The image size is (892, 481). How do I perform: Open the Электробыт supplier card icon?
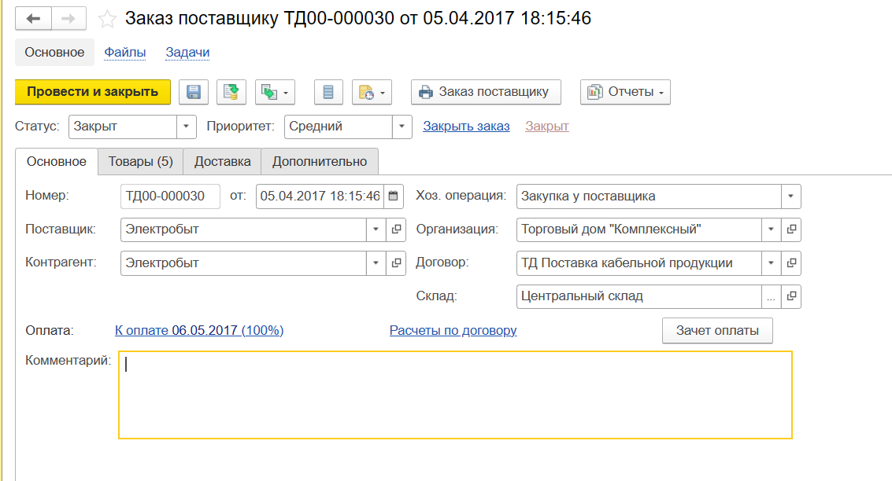pyautogui.click(x=396, y=229)
